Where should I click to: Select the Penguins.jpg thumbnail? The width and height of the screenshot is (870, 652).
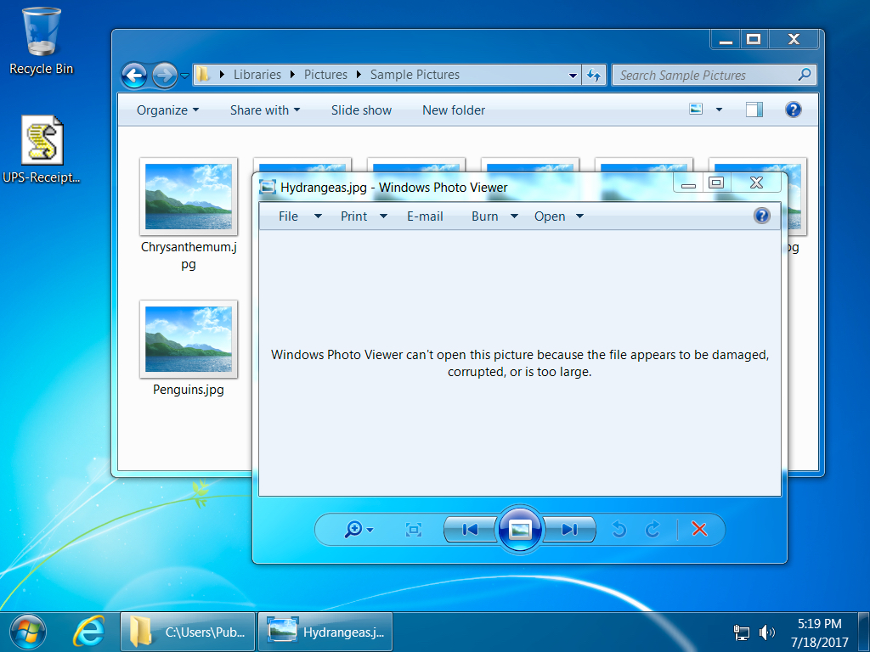click(x=189, y=340)
